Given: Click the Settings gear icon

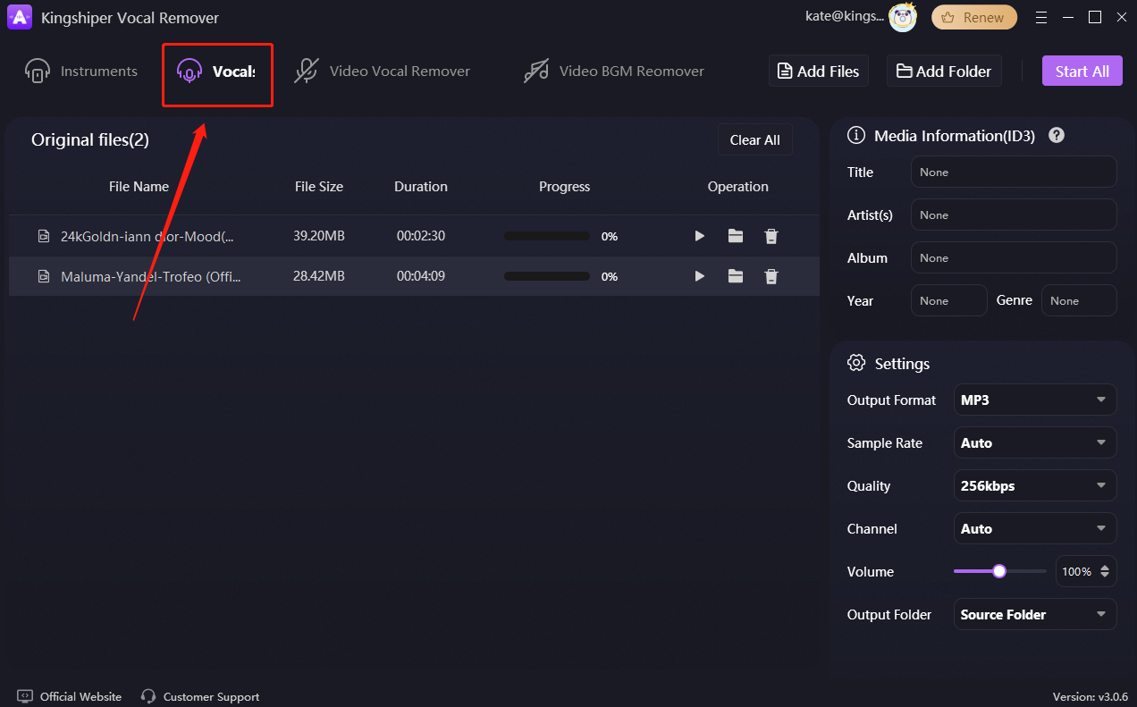Looking at the screenshot, I should click(x=856, y=363).
